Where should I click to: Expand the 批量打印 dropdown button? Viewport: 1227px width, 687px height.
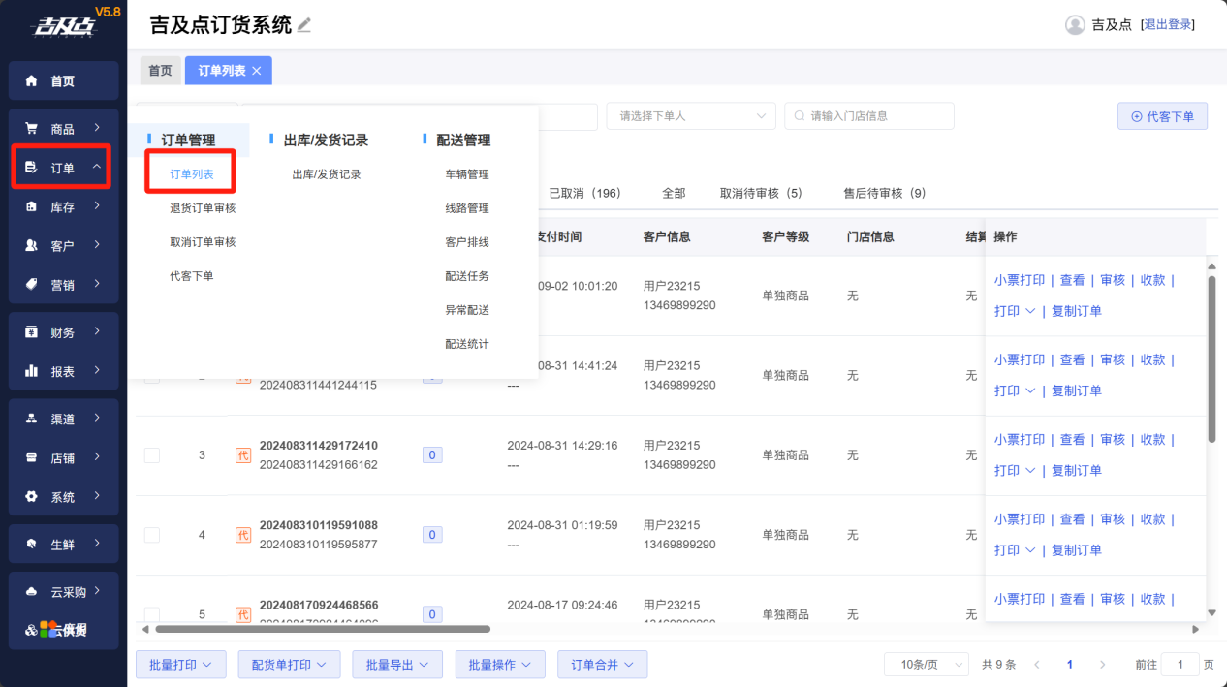(181, 665)
